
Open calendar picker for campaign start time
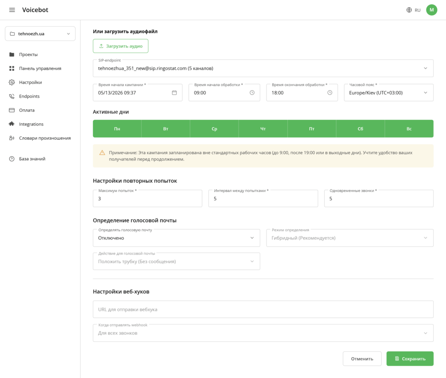(x=174, y=93)
